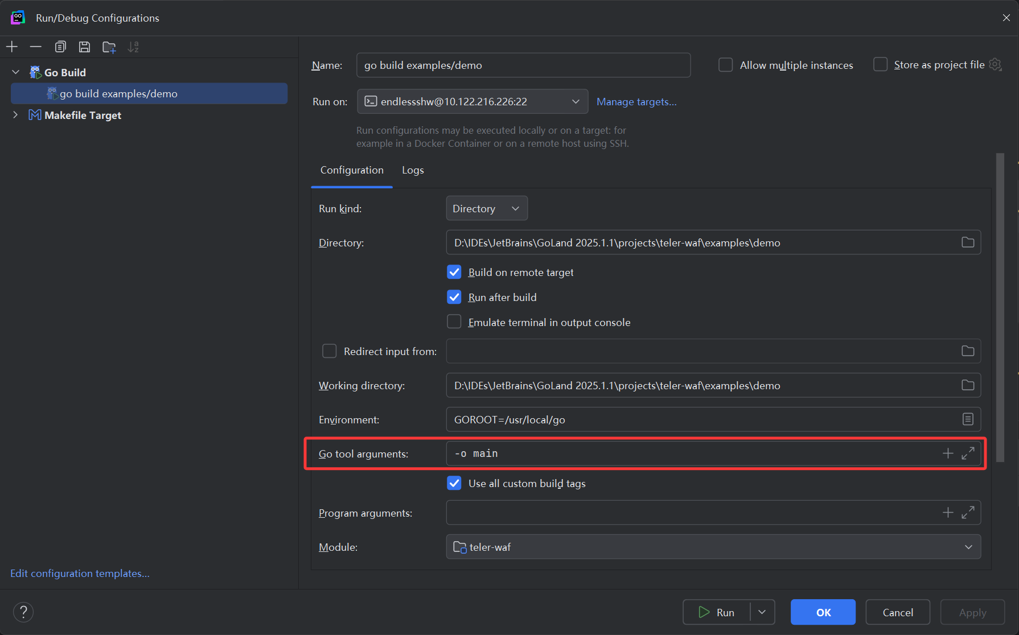Collapse the Go Build tree node
Viewport: 1019px width, 635px height.
point(16,72)
